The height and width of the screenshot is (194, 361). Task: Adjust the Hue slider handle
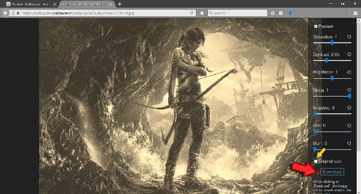click(x=315, y=132)
